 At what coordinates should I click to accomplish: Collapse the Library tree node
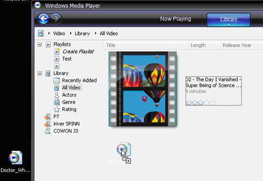click(40, 73)
